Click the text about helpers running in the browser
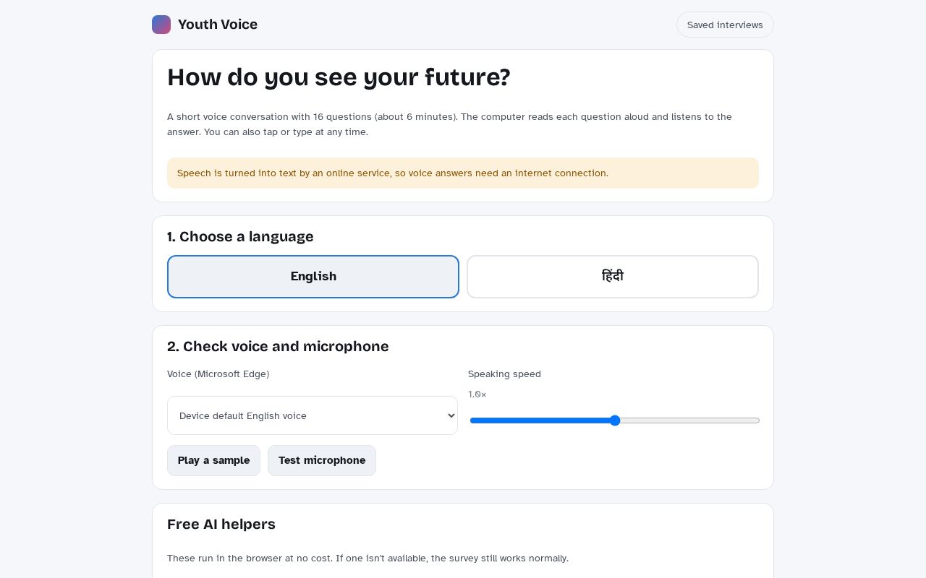The height and width of the screenshot is (578, 926). click(368, 558)
